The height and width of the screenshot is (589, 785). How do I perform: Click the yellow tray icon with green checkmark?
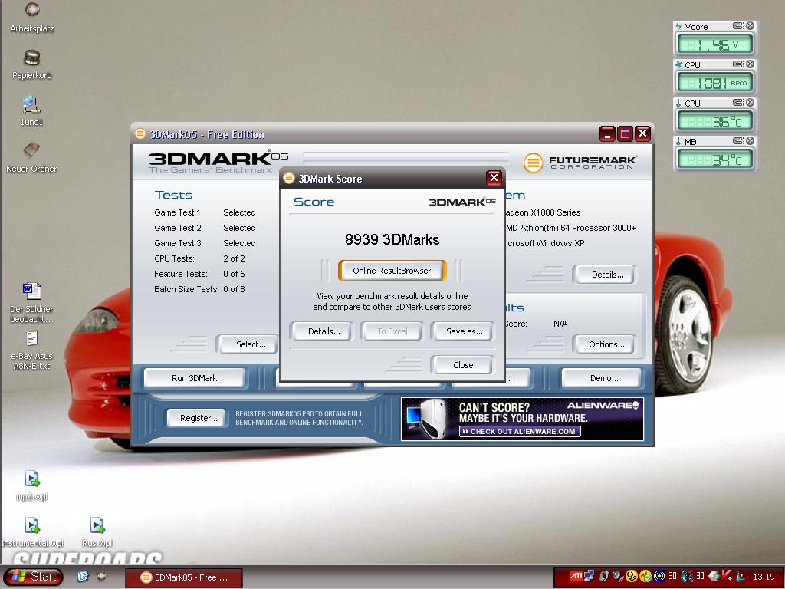[x=645, y=577]
